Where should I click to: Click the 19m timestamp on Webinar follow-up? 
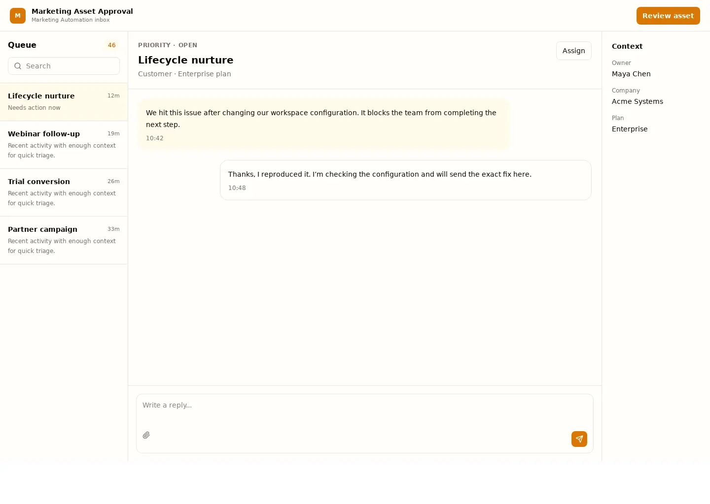point(113,133)
